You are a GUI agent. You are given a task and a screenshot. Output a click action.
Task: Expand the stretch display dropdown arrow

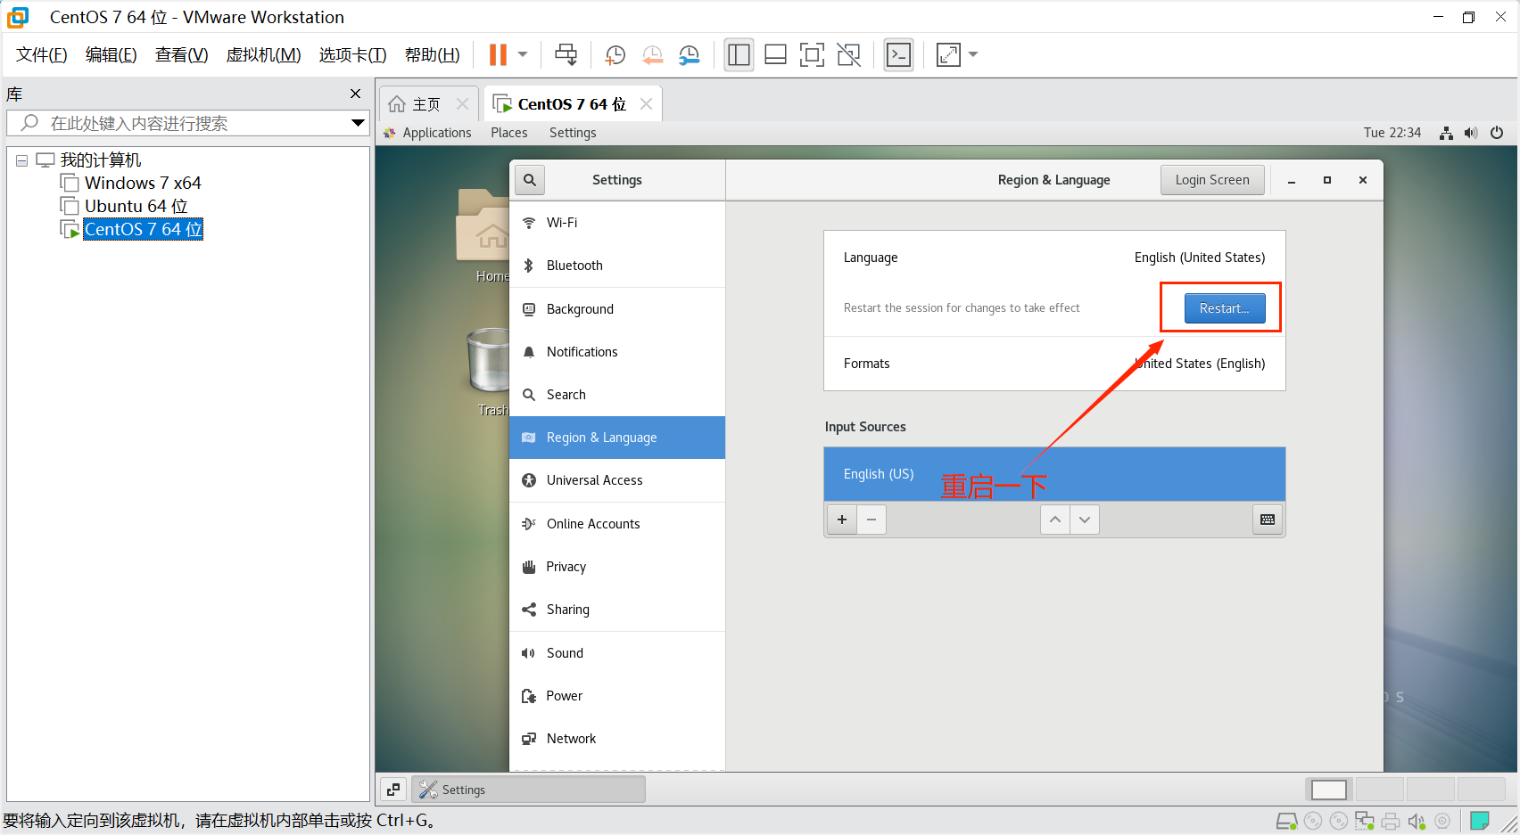click(x=973, y=54)
